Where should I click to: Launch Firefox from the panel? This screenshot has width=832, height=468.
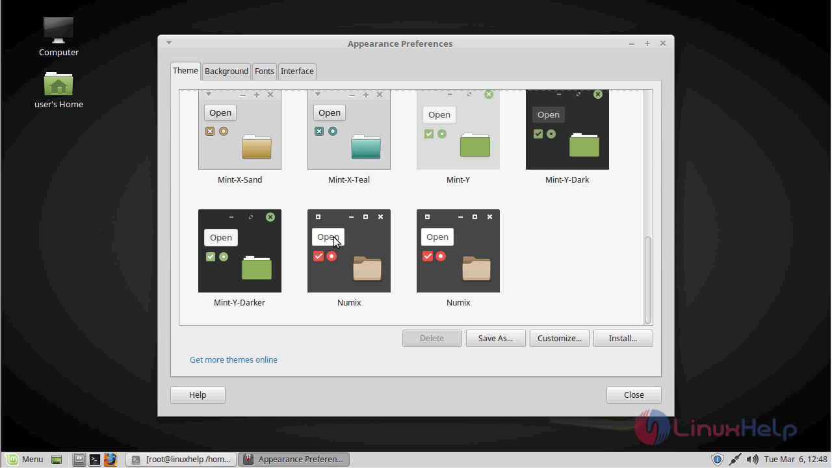point(110,460)
